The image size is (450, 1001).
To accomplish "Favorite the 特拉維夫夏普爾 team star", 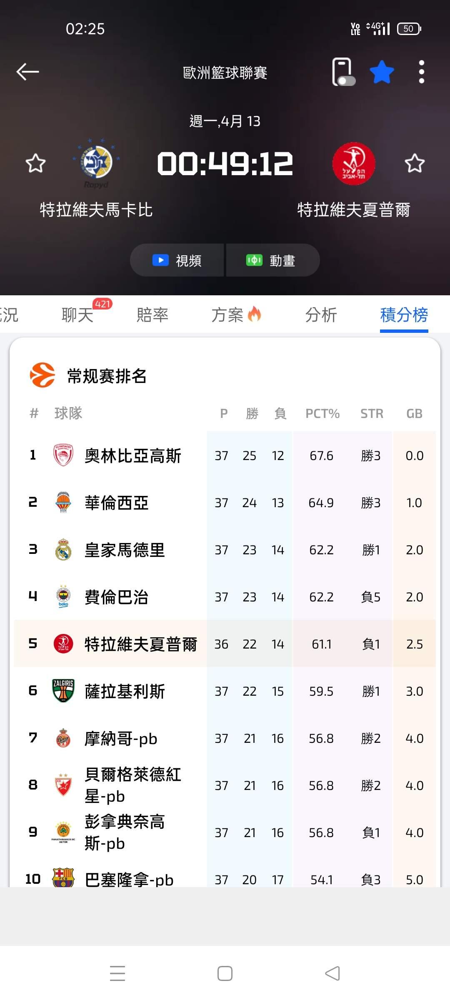I will 415,163.
